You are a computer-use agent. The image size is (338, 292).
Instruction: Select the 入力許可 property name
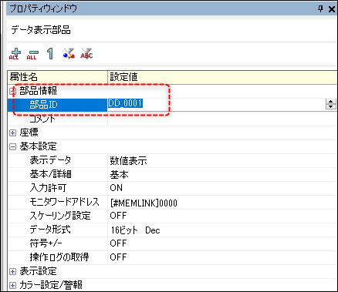(48, 188)
